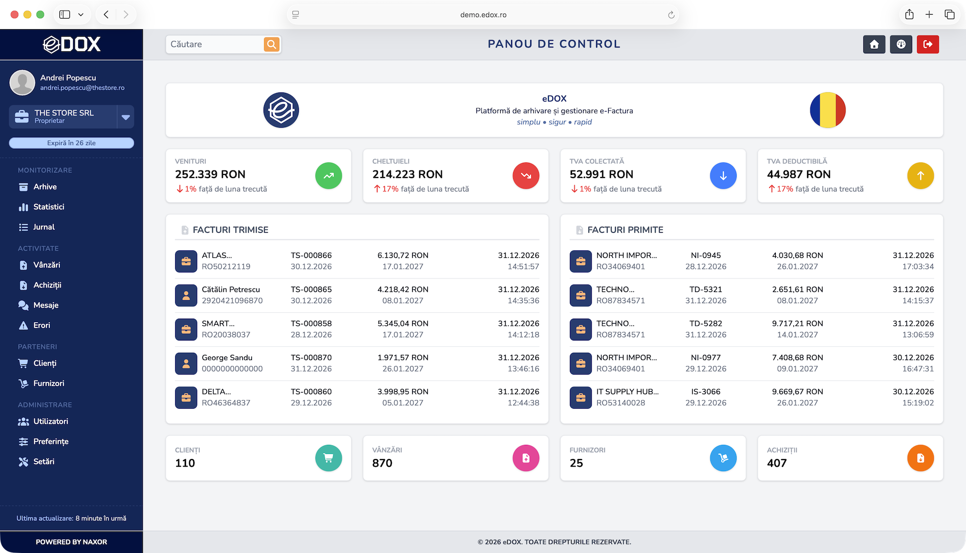Expand THE STORE SRL company dropdown
966x553 pixels.
[x=126, y=117]
